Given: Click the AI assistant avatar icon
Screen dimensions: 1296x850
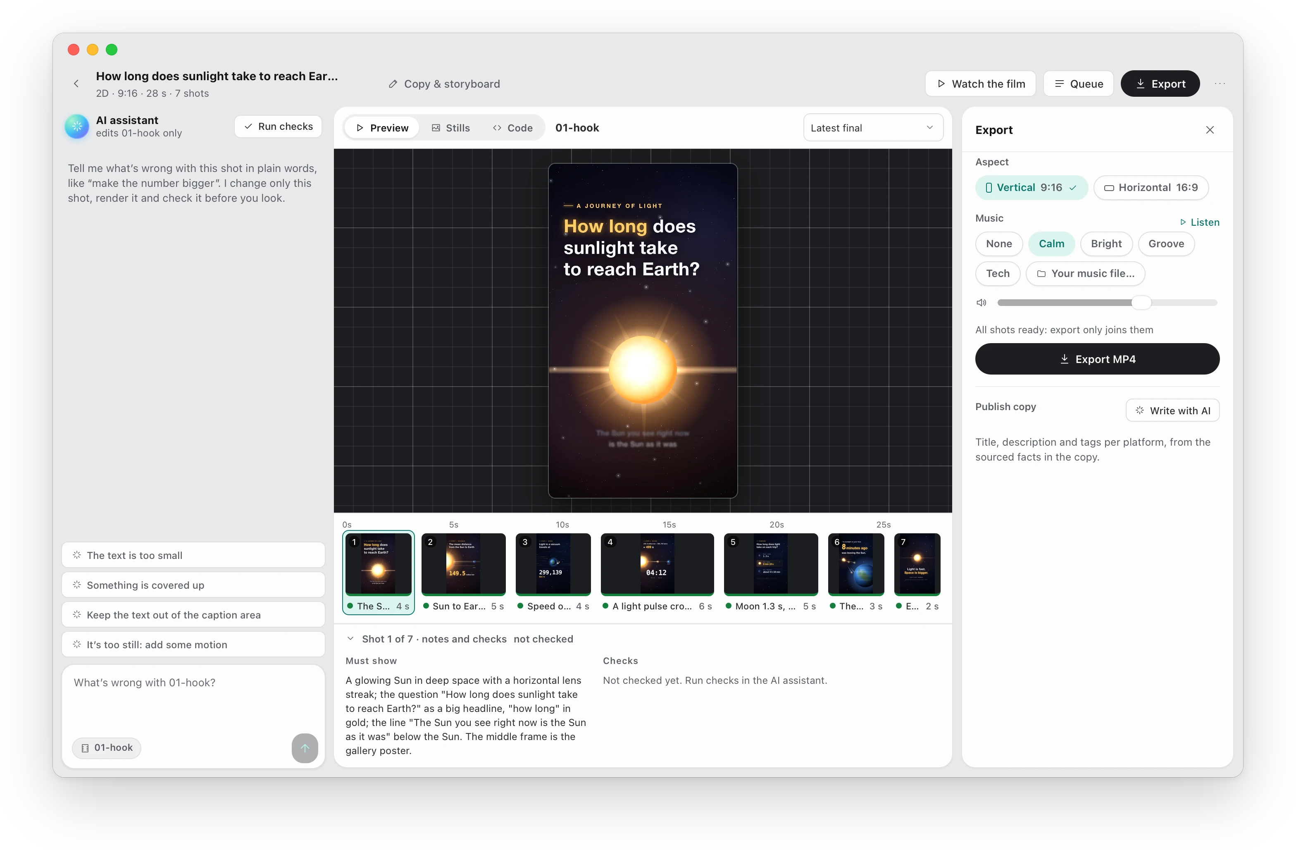Looking at the screenshot, I should pos(77,126).
